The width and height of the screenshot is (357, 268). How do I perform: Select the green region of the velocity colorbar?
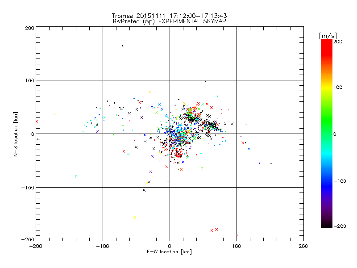pos(327,121)
